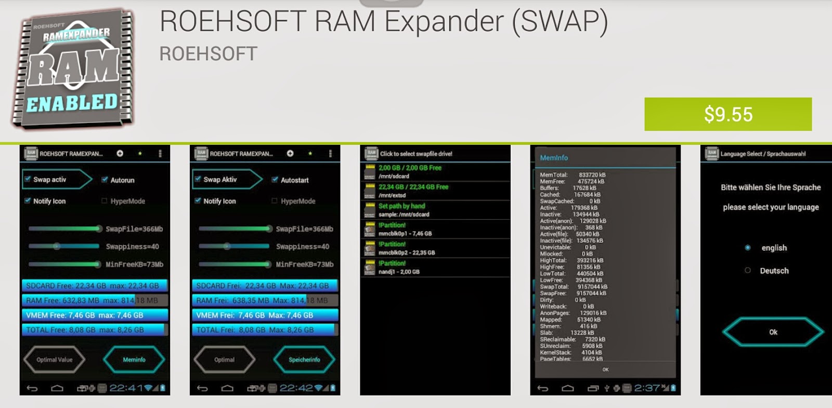Viewport: 832px width, 408px height.
Task: Tap the partition icon for mmcblk0p1
Action: [370, 229]
